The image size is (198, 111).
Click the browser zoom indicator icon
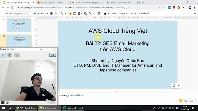[159, 8]
